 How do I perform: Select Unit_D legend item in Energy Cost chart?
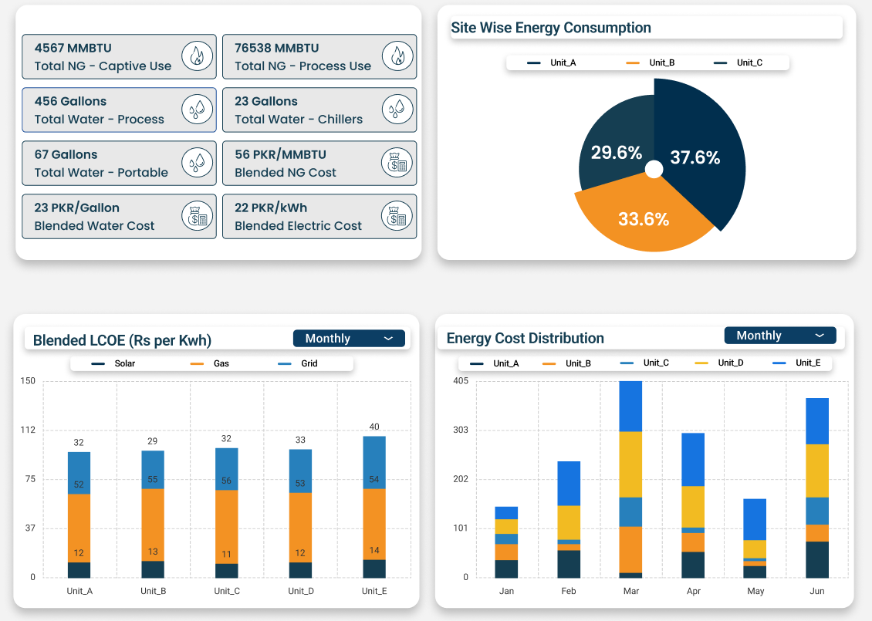722,363
